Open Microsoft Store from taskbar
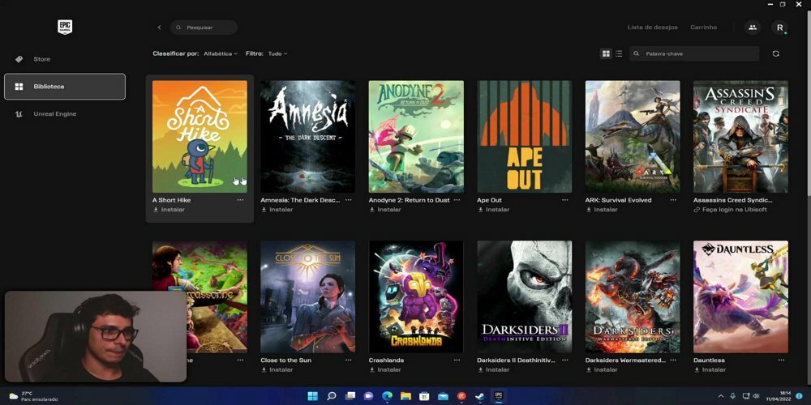Screen dimensions: 811x405 [424, 396]
